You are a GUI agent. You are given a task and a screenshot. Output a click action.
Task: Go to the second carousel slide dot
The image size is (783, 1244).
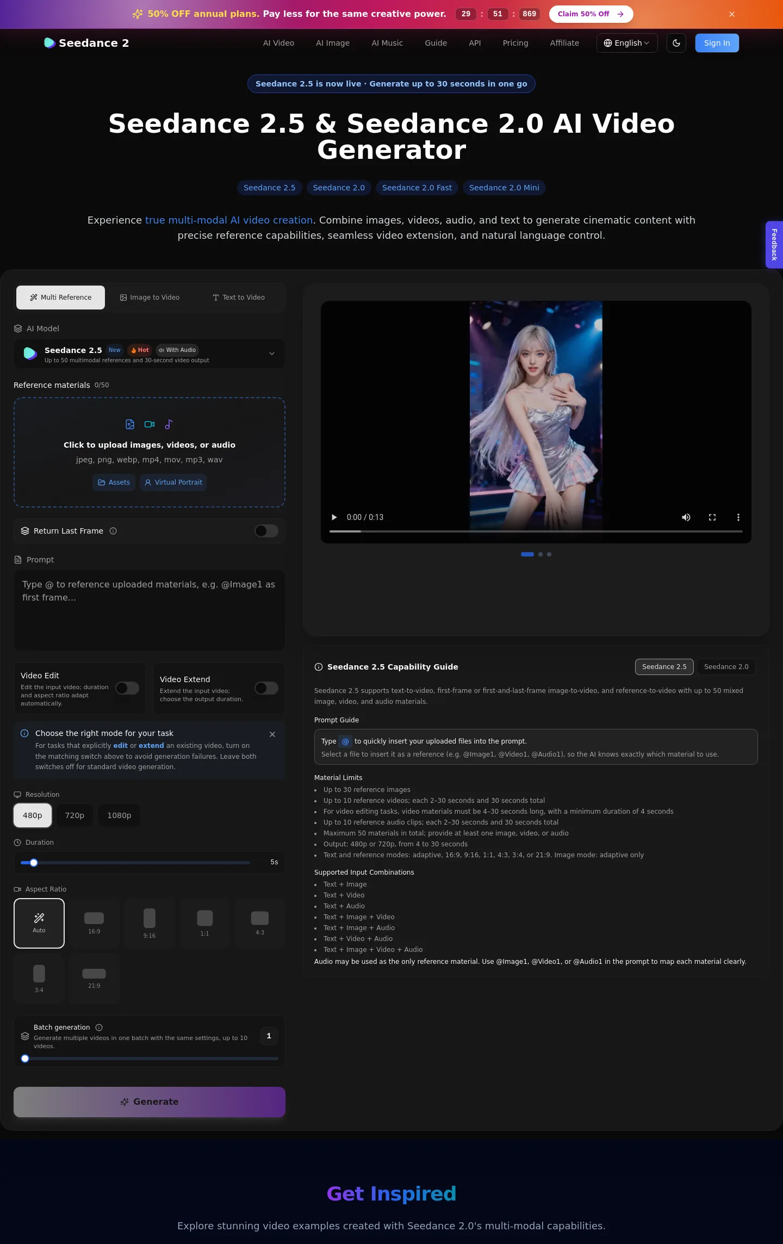[x=540, y=554]
